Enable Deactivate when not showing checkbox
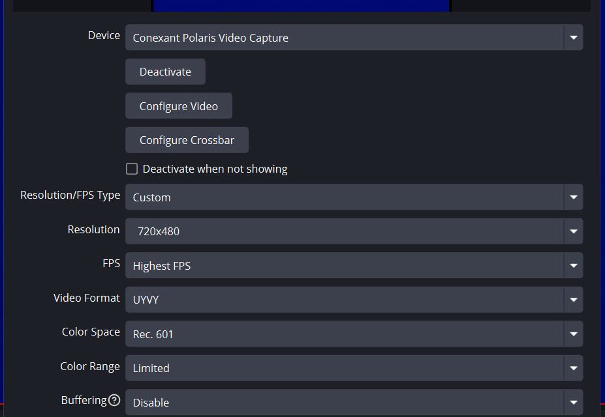The image size is (605, 417). tap(132, 169)
